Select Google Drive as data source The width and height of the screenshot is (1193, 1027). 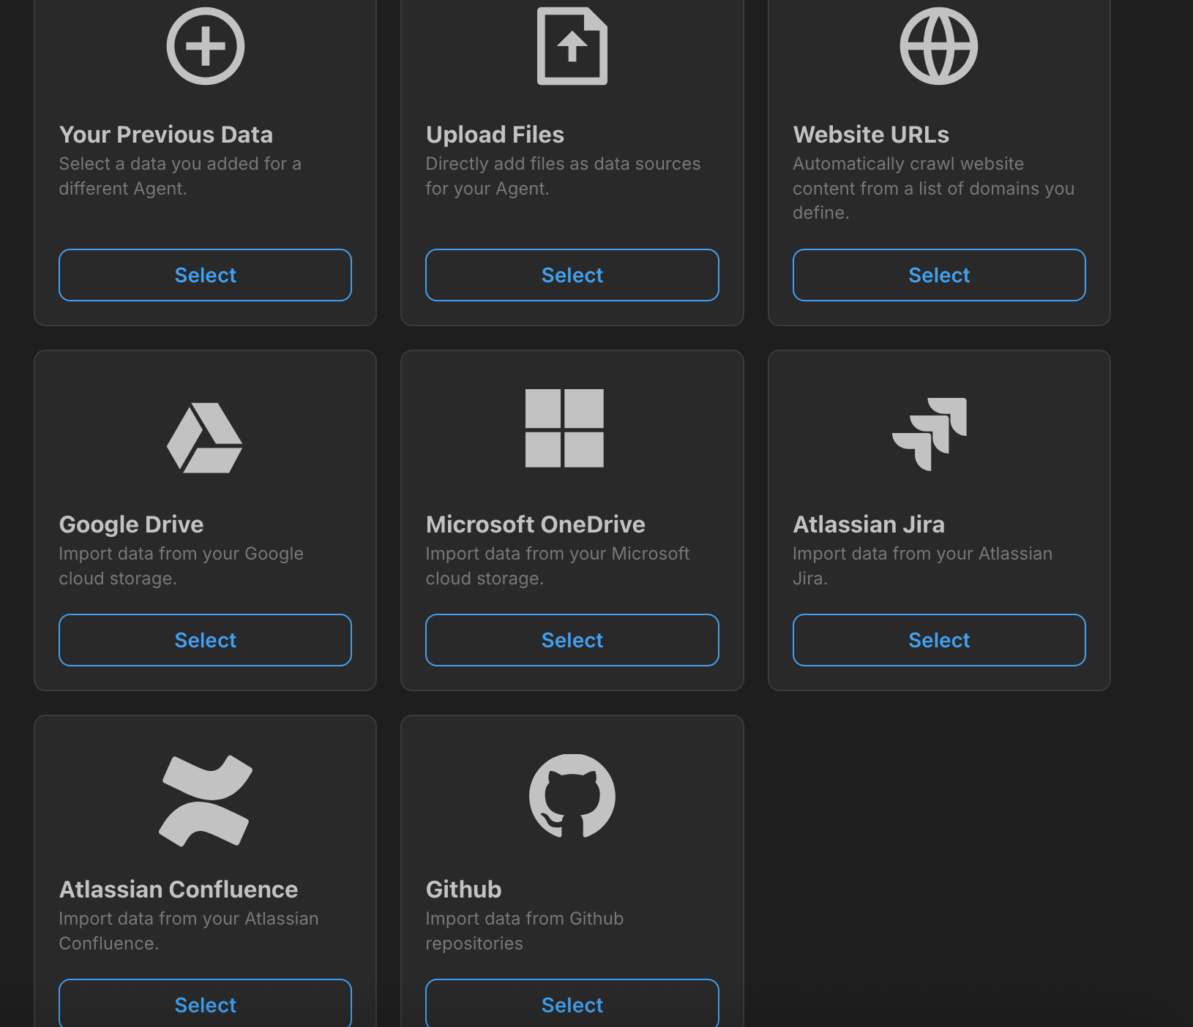[x=205, y=640]
